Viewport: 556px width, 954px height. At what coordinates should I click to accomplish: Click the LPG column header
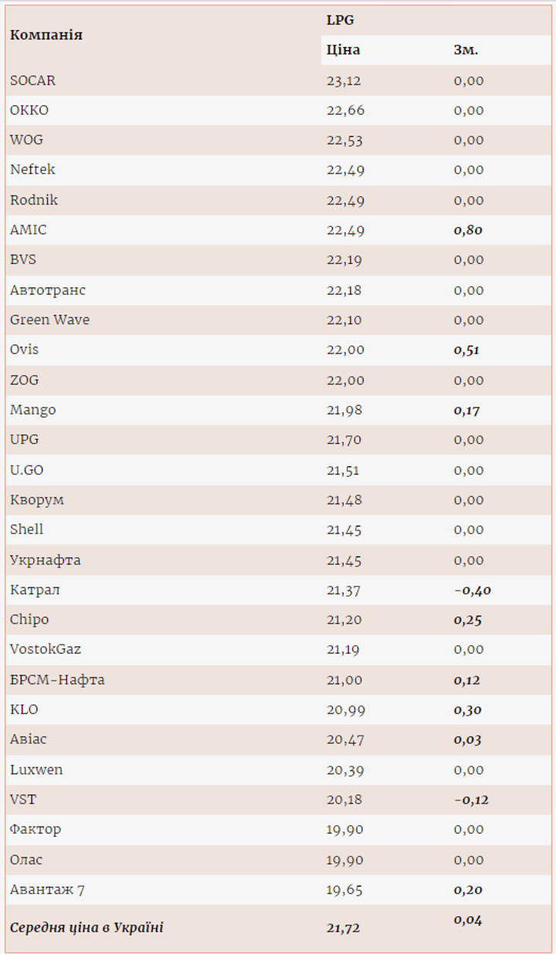click(340, 21)
